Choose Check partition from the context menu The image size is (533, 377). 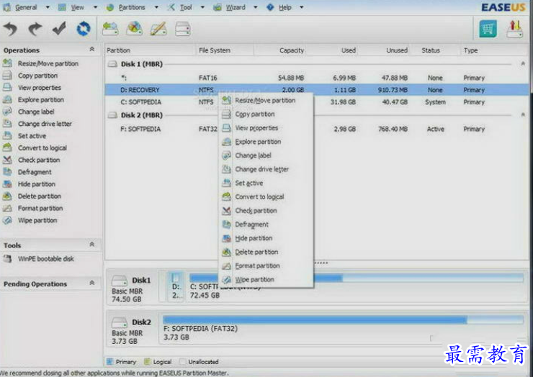(265, 211)
